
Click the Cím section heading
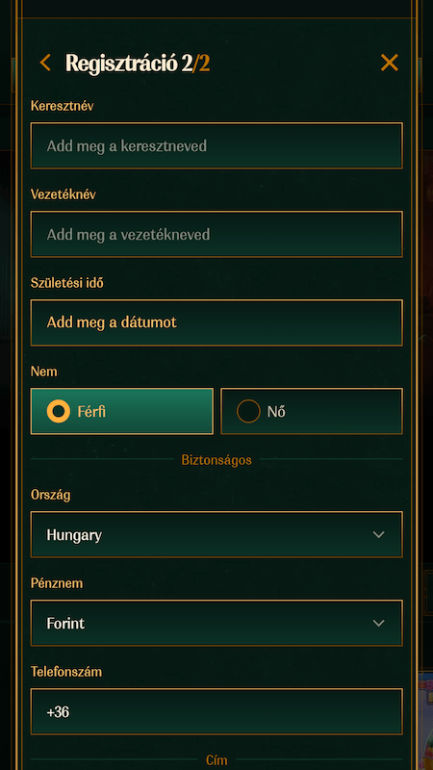click(x=216, y=760)
